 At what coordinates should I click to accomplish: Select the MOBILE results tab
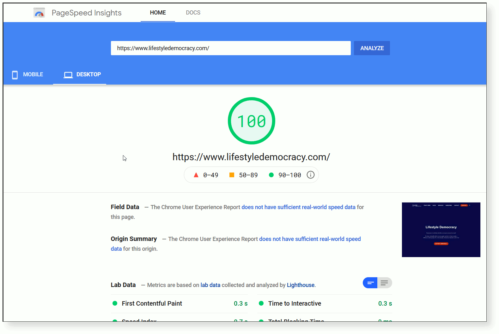(x=28, y=75)
